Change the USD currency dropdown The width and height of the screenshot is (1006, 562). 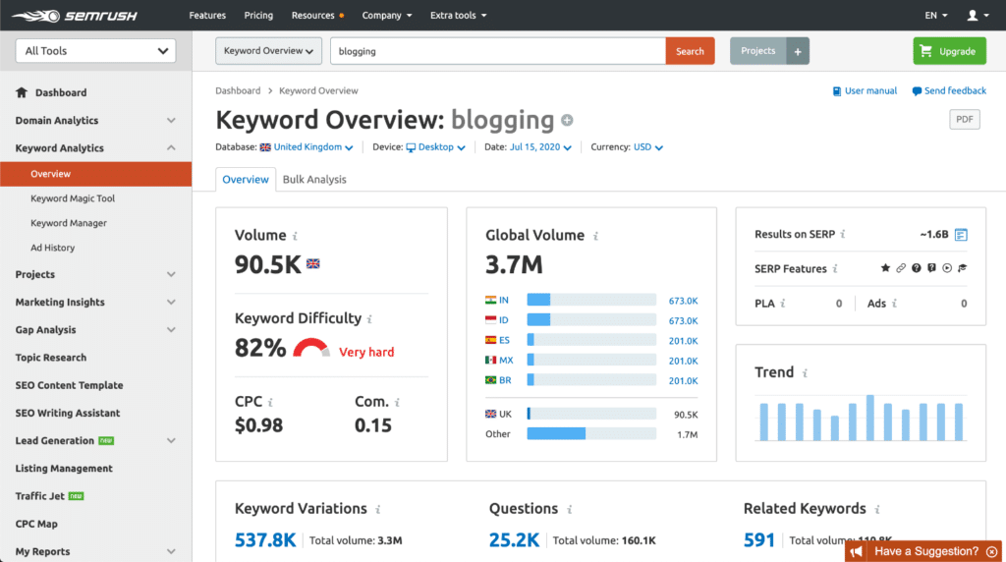[648, 147]
